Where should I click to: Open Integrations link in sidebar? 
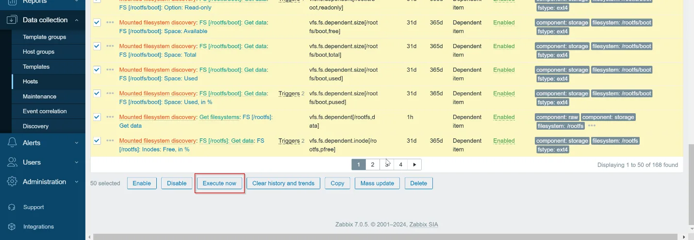38,226
